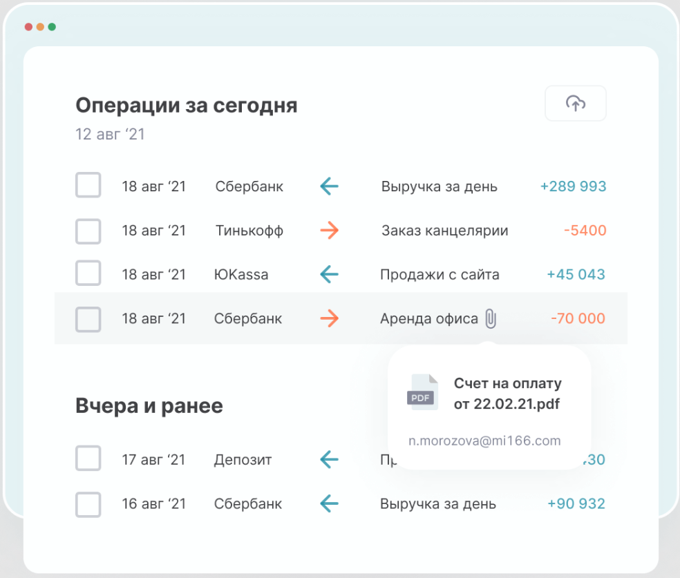Click Выручка за день in 16 авг row
Screen dimensions: 680x578
tap(438, 504)
